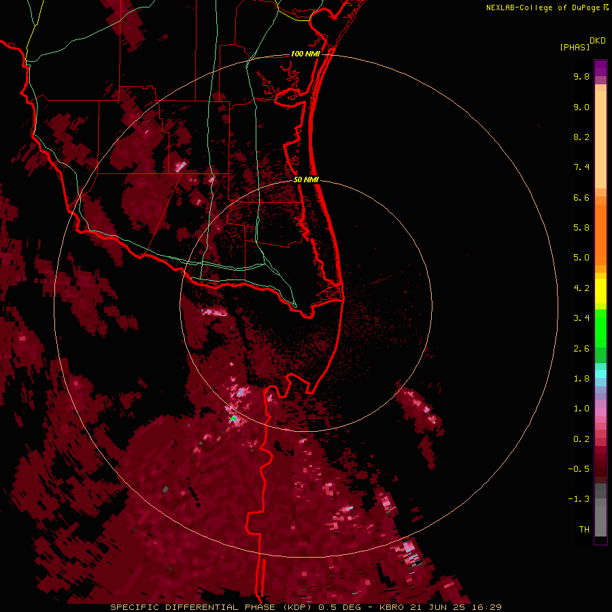Click the 1.8 scale value
This screenshot has height=612, width=612.
581,379
